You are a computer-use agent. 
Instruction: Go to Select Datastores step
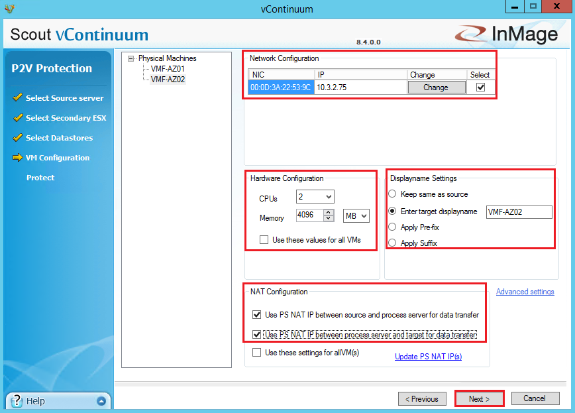[x=59, y=138]
